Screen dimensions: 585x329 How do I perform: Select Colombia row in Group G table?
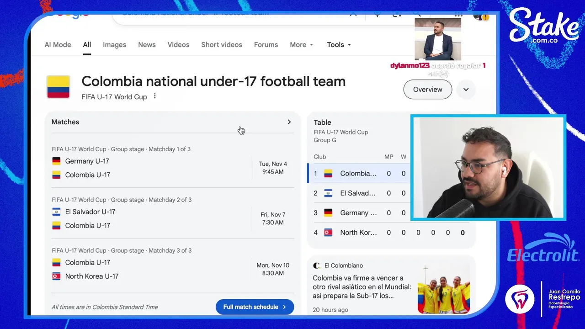[x=359, y=174]
